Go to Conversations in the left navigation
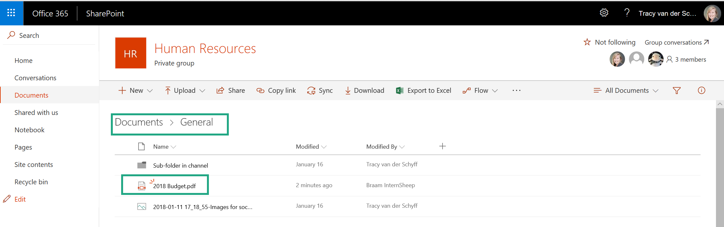The height and width of the screenshot is (227, 724). click(x=35, y=78)
